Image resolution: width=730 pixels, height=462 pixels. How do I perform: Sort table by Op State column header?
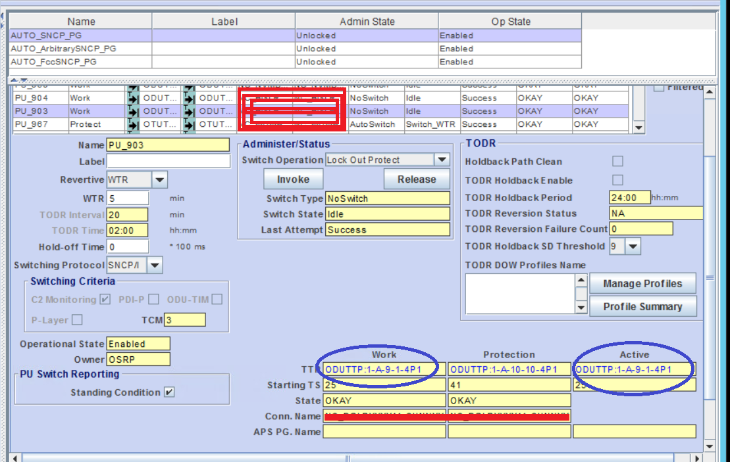pos(510,22)
